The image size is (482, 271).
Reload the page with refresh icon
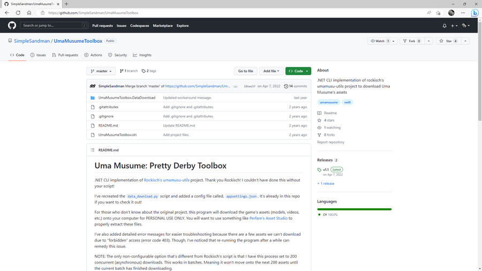[18, 13]
